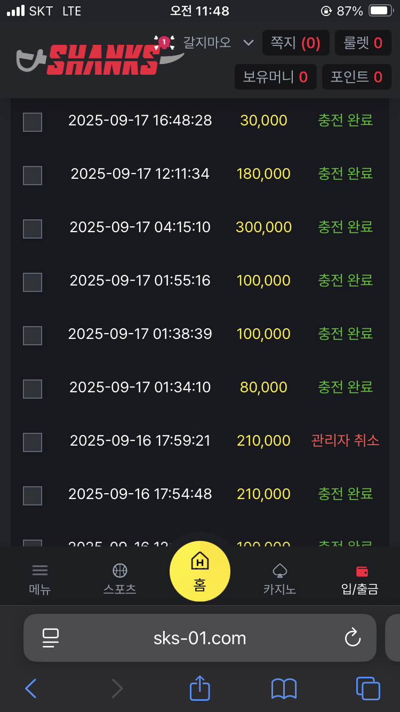Screen dimensions: 400x712
Task: Open the notification badge icon
Action: (x=164, y=42)
